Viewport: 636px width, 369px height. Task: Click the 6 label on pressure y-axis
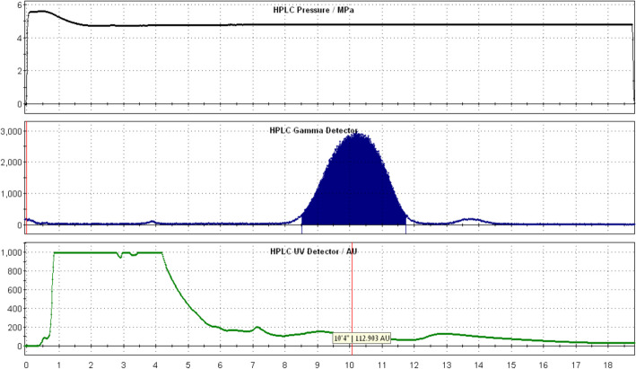click(x=19, y=7)
